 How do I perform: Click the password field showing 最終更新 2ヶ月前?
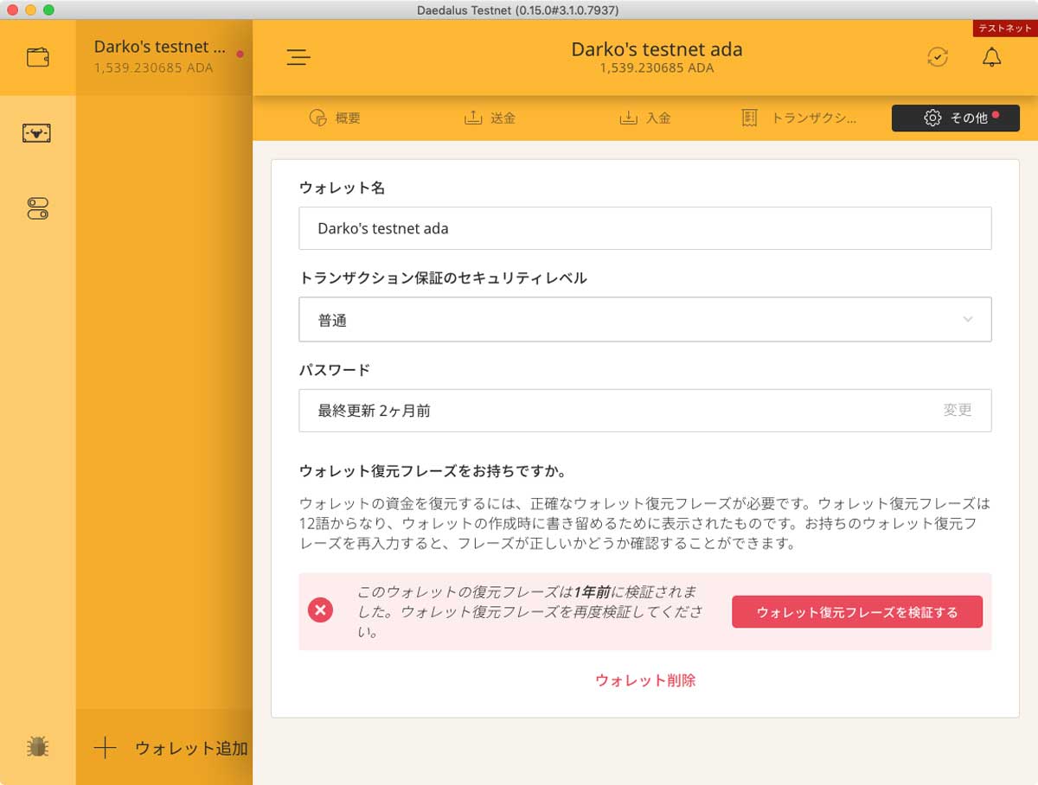645,411
